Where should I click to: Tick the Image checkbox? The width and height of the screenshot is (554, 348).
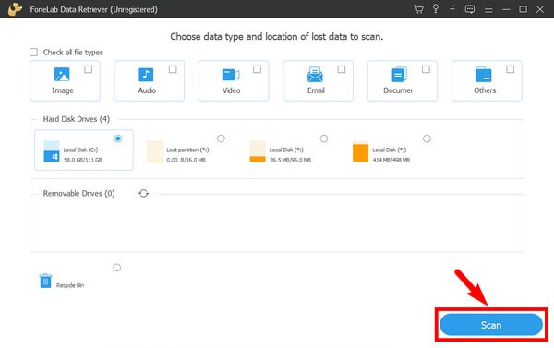(x=89, y=69)
